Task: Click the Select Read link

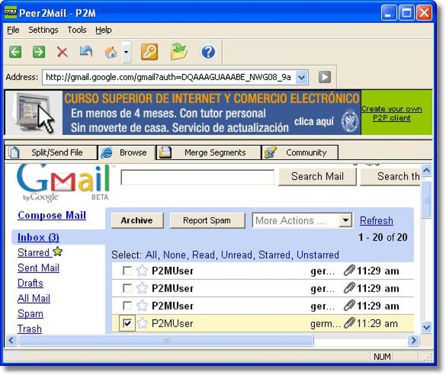Action: pos(204,255)
